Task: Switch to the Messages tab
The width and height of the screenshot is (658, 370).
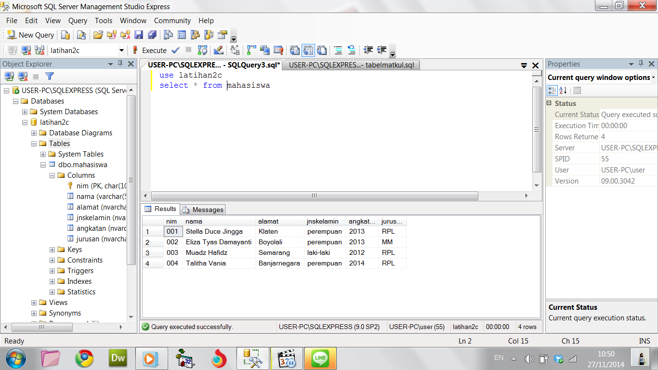Action: (203, 210)
